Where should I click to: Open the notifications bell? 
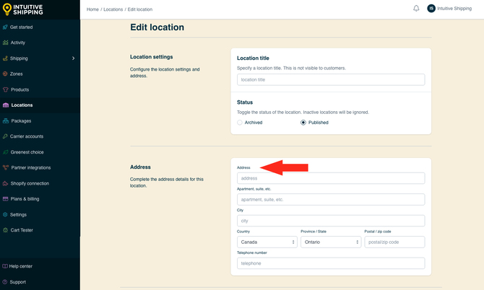pyautogui.click(x=416, y=9)
